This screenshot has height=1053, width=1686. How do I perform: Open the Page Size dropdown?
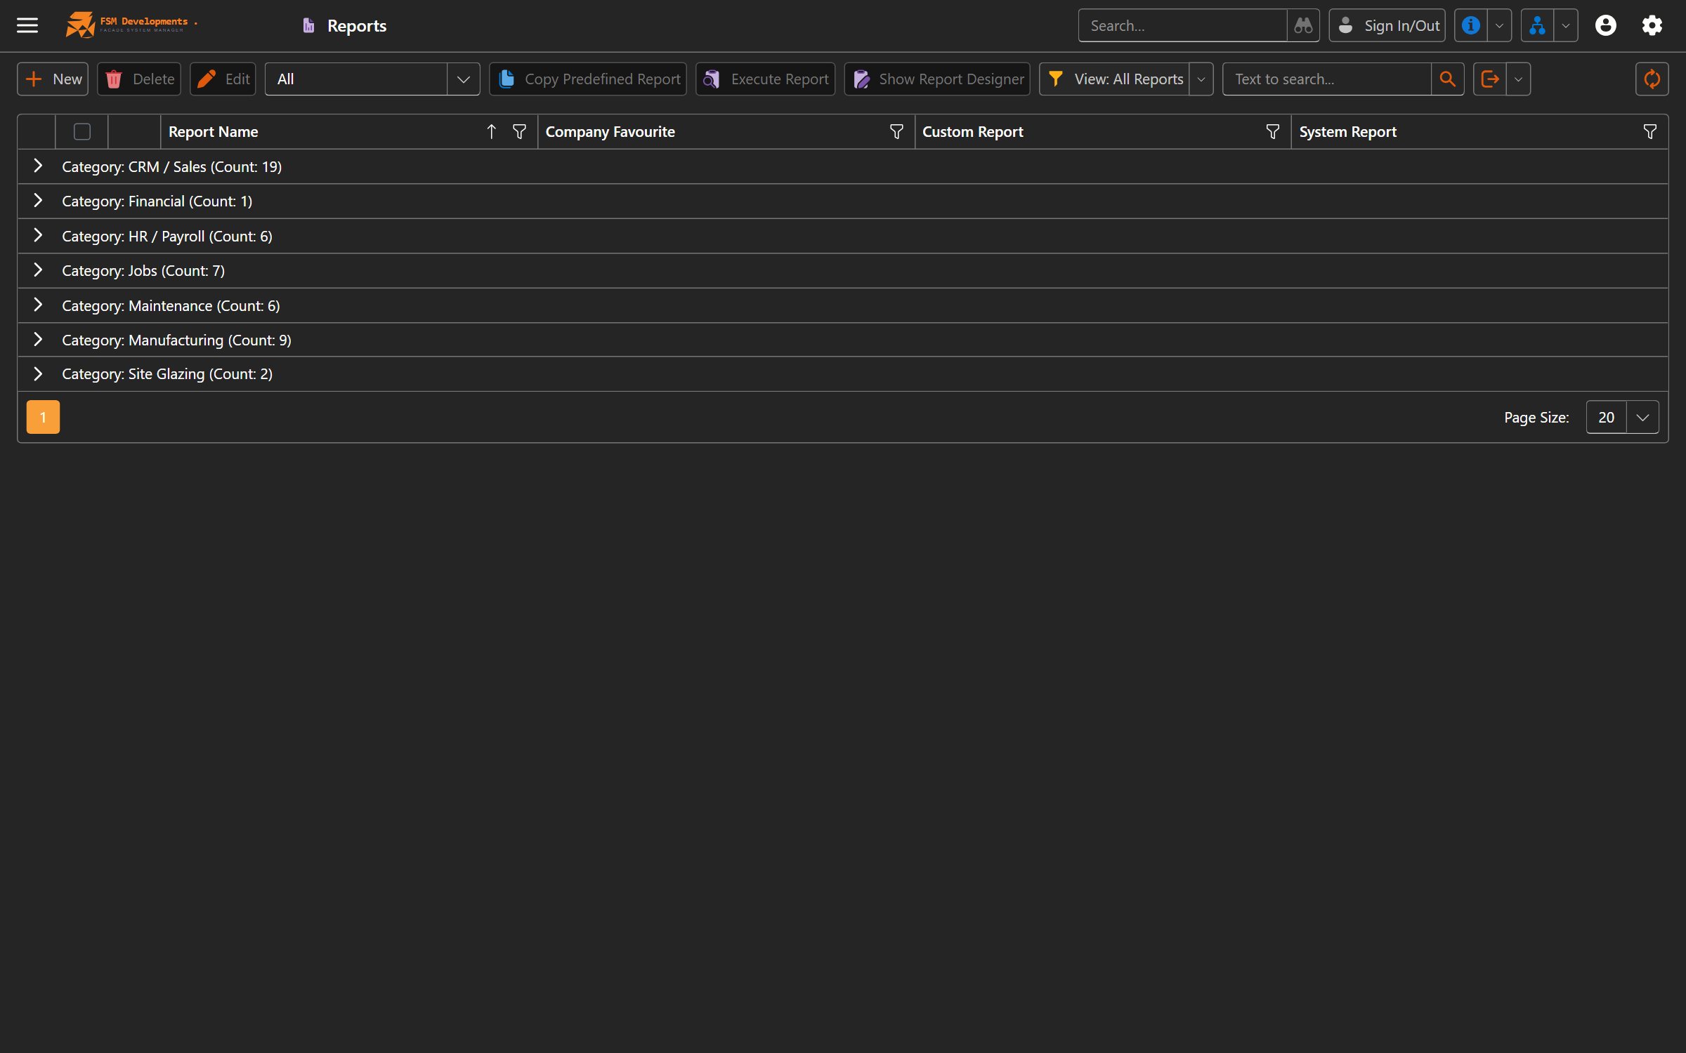[x=1642, y=418]
